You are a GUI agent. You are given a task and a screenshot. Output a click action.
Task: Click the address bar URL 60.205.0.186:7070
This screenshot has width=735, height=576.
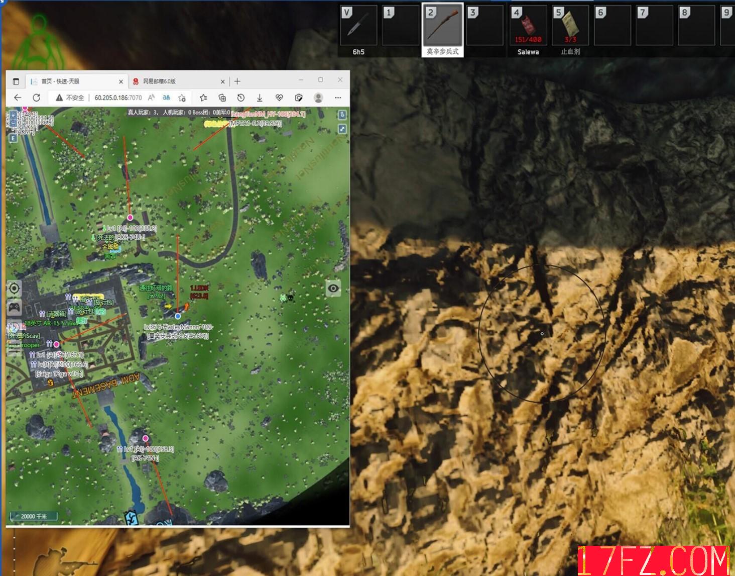click(118, 98)
